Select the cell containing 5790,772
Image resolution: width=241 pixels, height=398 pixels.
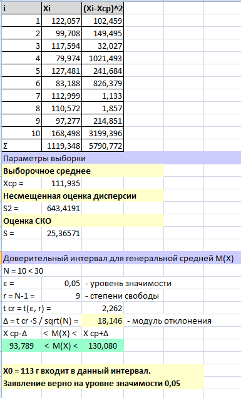(x=103, y=146)
